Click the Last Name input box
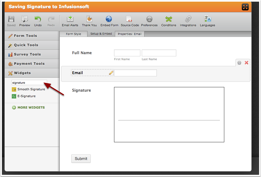Image resolution: width=261 pixels, height=177 pixels. (159, 53)
